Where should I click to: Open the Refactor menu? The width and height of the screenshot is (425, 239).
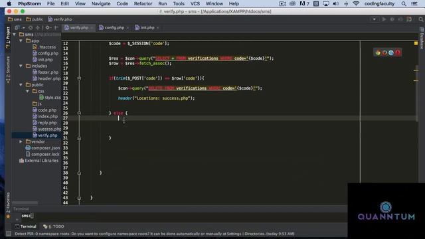click(143, 4)
